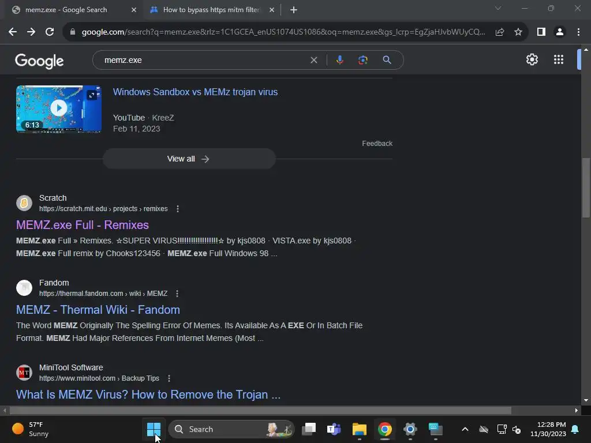Go forward to the next page
Viewport: 591px width, 443px height.
[31, 32]
